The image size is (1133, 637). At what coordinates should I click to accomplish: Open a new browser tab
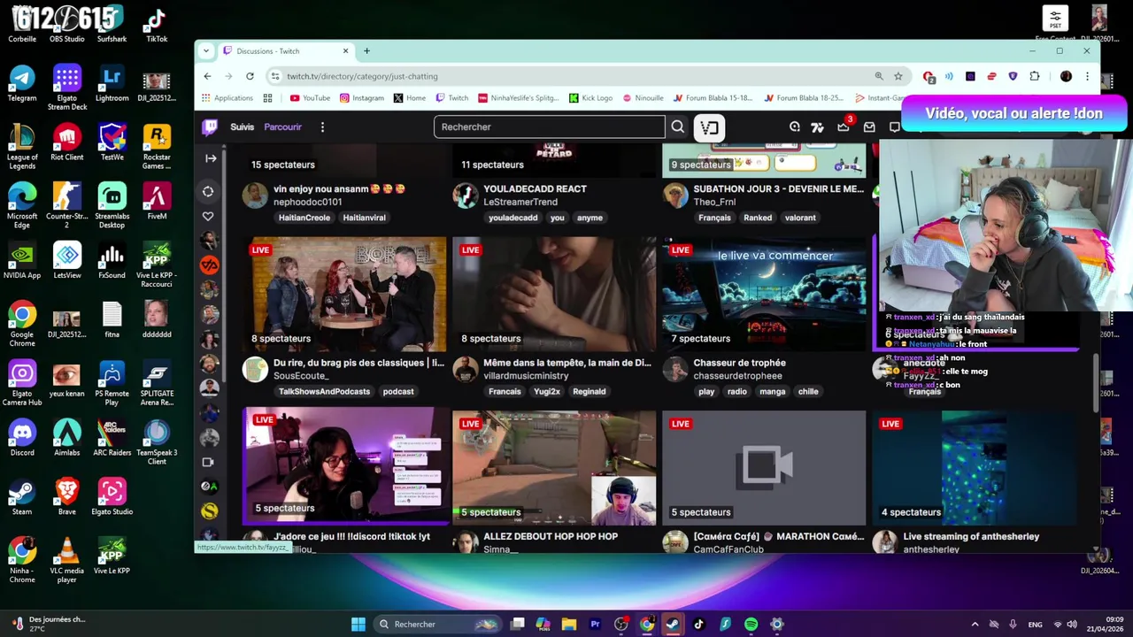pos(366,51)
